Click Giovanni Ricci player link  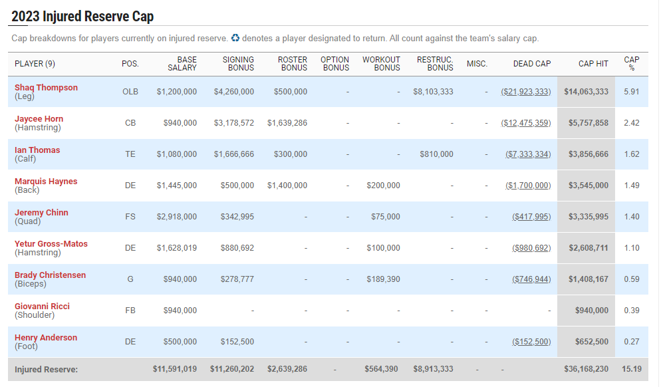(42, 307)
